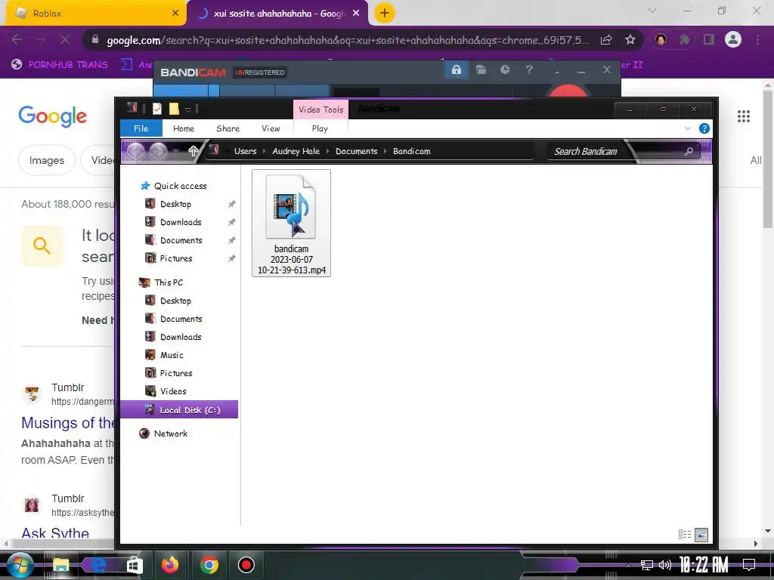Open Documents under Quick access
774x580 pixels.
point(173,240)
